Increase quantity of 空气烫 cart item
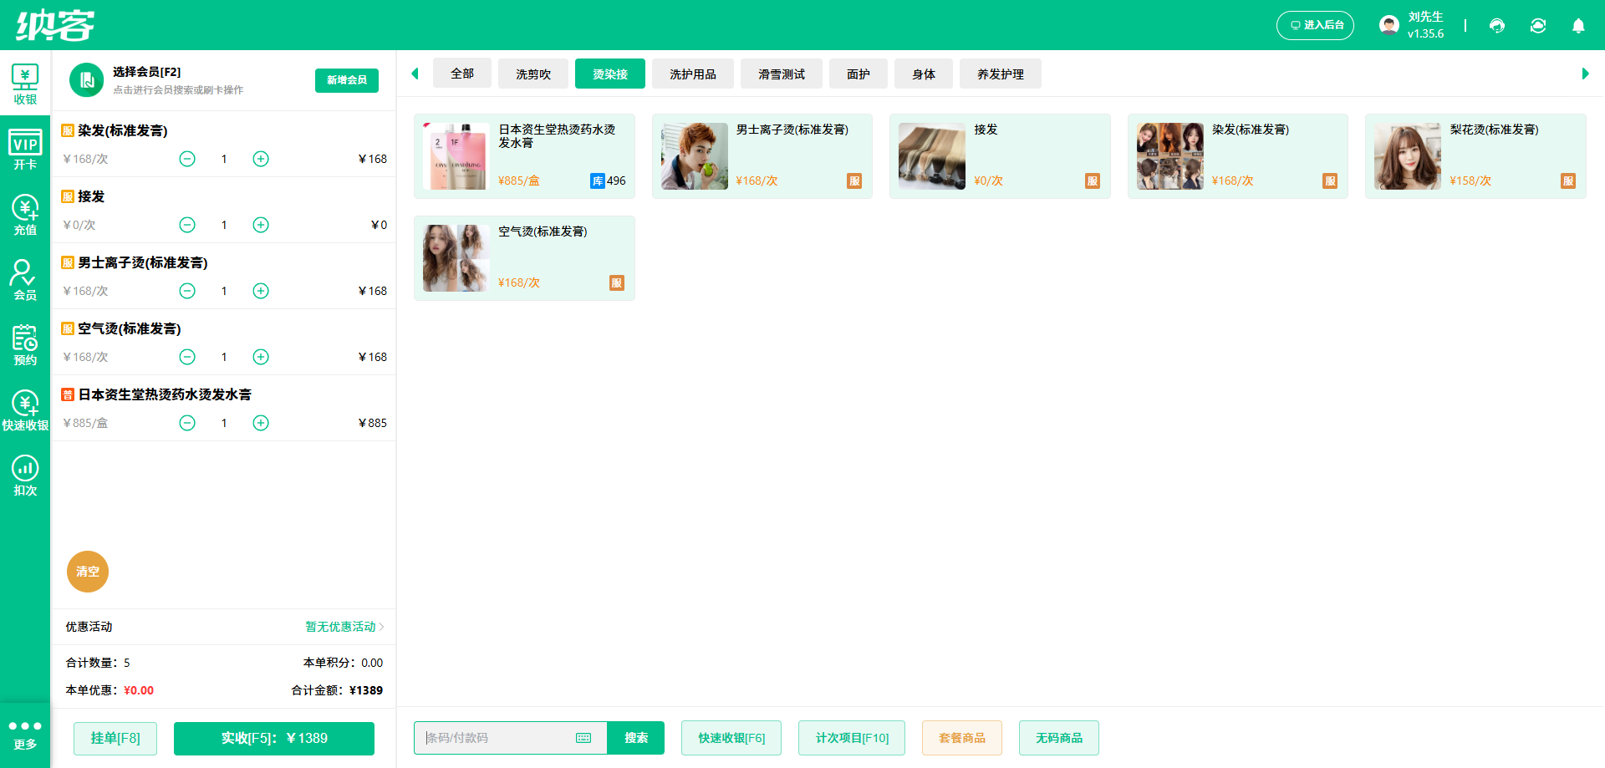The height and width of the screenshot is (768, 1605). pos(261,357)
